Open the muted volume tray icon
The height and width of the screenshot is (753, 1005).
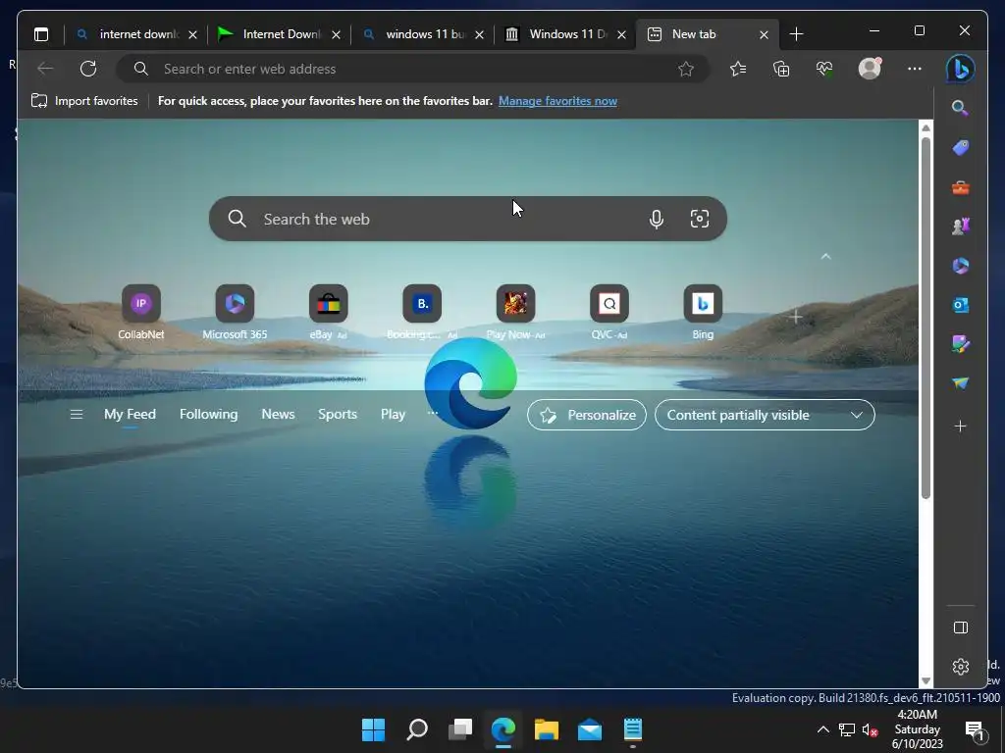[x=870, y=729]
